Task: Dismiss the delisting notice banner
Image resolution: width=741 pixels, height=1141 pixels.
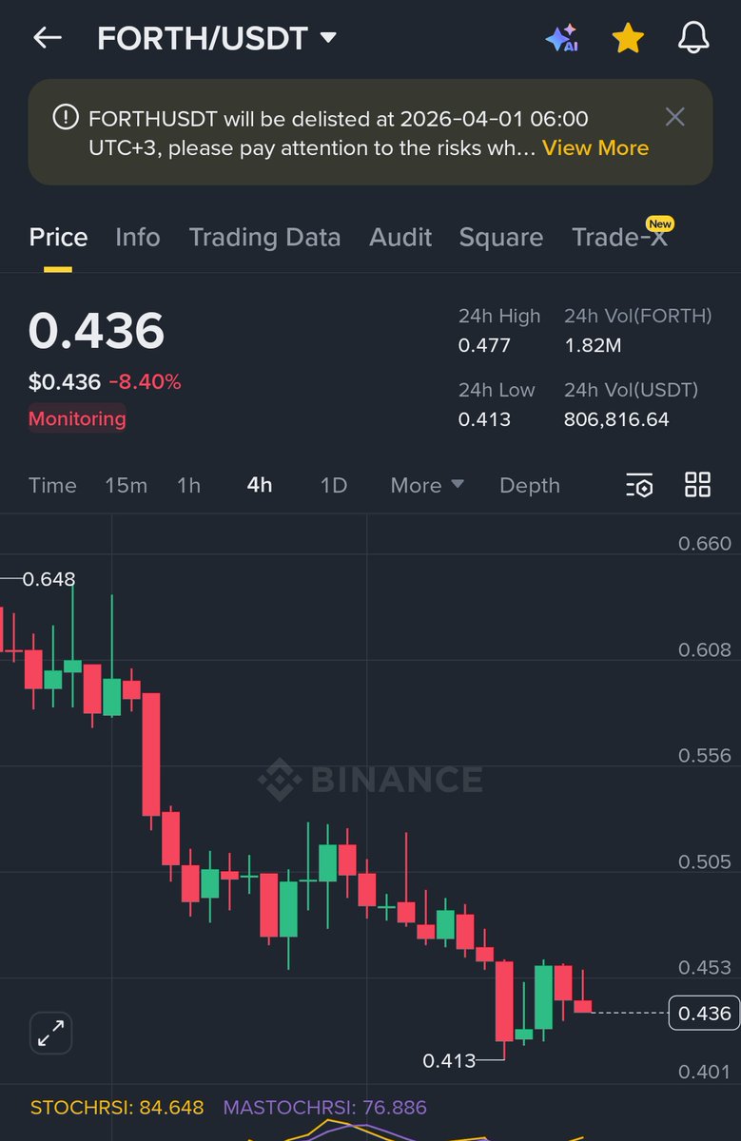Action: (x=674, y=117)
